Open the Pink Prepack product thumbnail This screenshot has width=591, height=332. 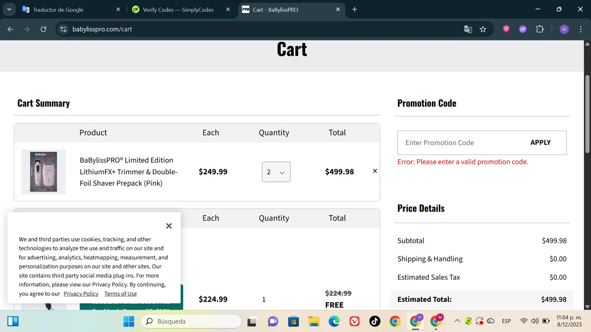(x=43, y=172)
